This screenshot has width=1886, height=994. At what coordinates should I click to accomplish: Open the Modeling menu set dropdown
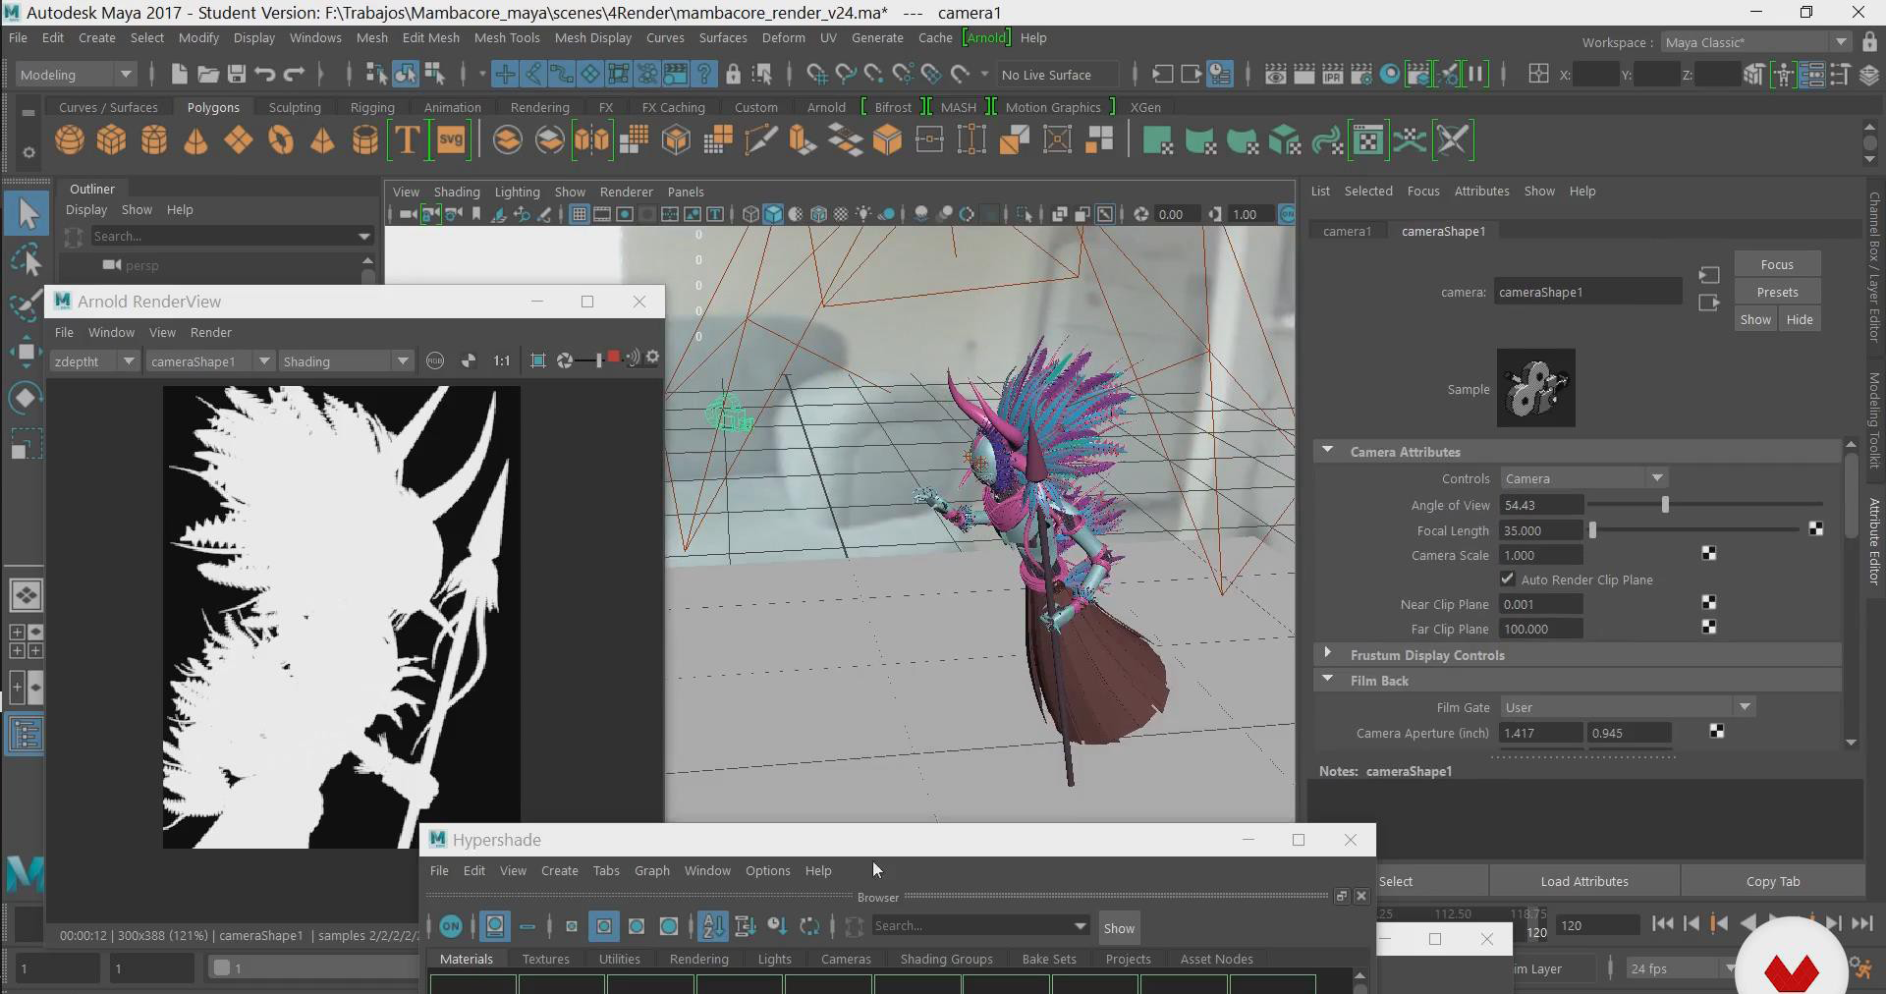coord(76,75)
